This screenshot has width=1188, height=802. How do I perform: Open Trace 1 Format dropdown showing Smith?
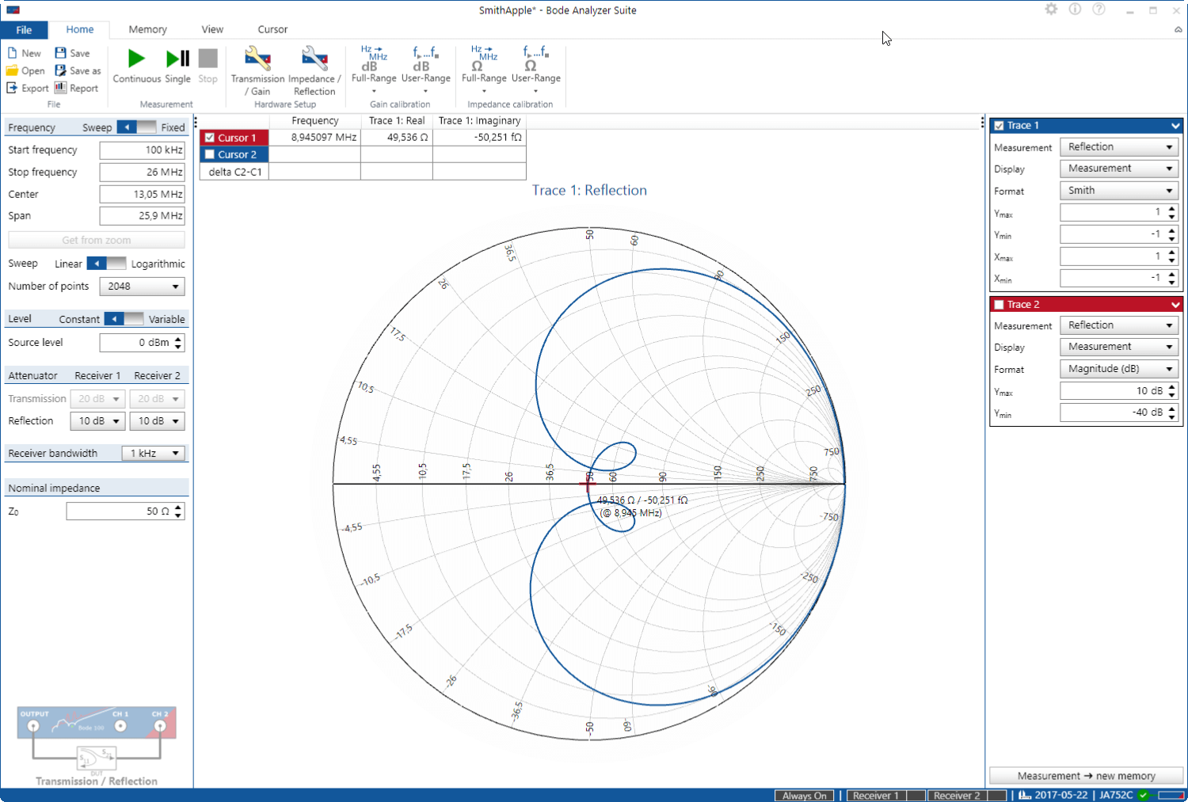click(1118, 191)
